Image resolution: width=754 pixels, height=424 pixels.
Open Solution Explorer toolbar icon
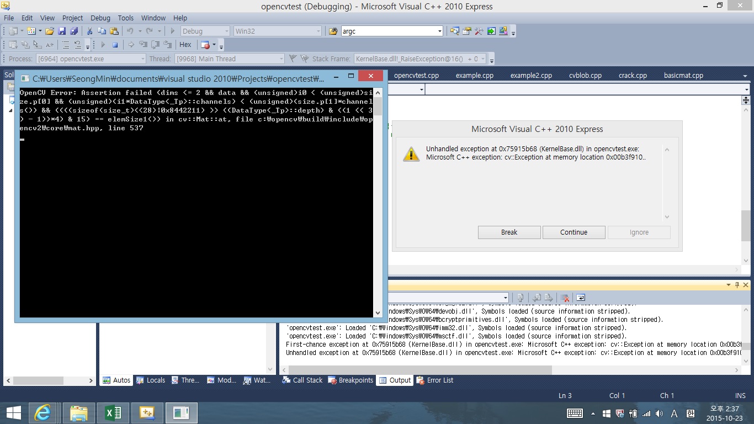pos(455,31)
